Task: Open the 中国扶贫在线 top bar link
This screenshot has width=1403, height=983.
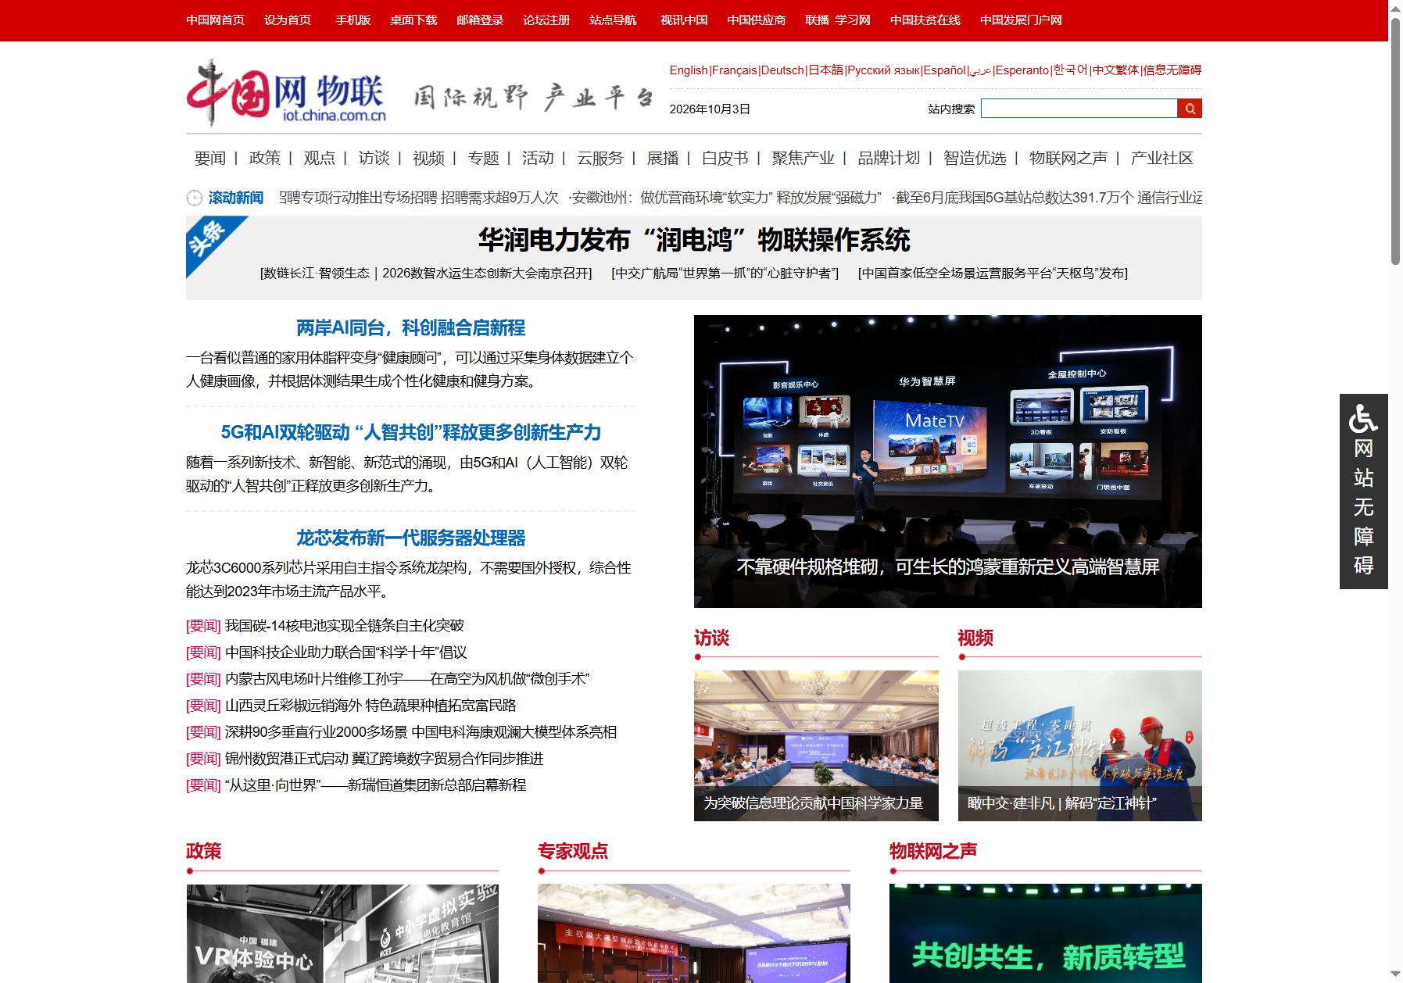Action: [925, 20]
